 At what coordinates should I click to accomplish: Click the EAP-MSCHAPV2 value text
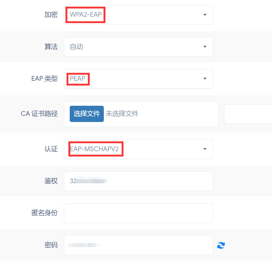[x=94, y=149]
